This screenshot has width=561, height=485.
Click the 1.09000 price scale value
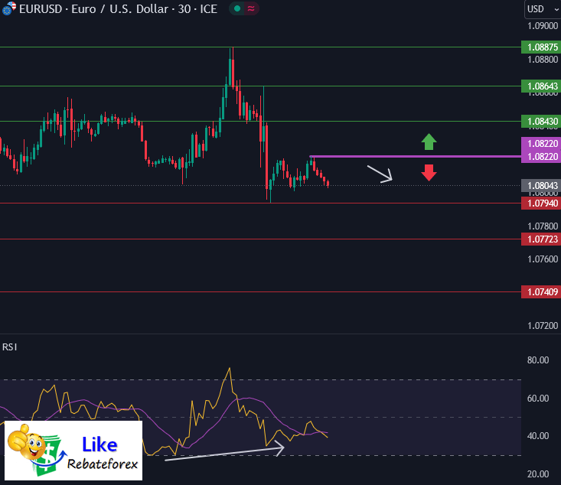[x=543, y=26]
